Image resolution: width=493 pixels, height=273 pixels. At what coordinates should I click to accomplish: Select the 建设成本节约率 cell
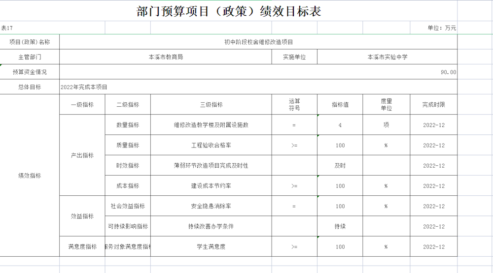pyautogui.click(x=211, y=186)
